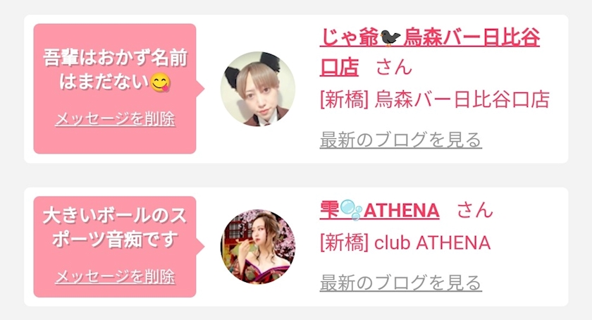Open the kimono avatar photo of 雫
Screen dimensions: 592x320
258,247
